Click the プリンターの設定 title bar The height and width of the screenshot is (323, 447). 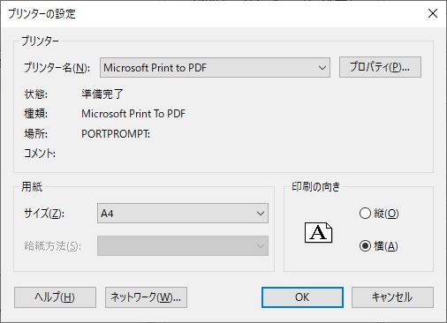click(206, 14)
